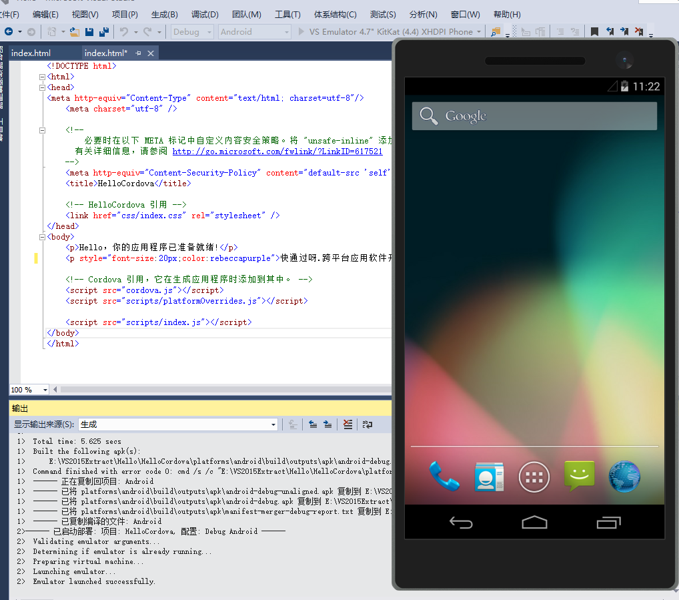
Task: Tap the Android Home navigation button
Action: click(534, 523)
